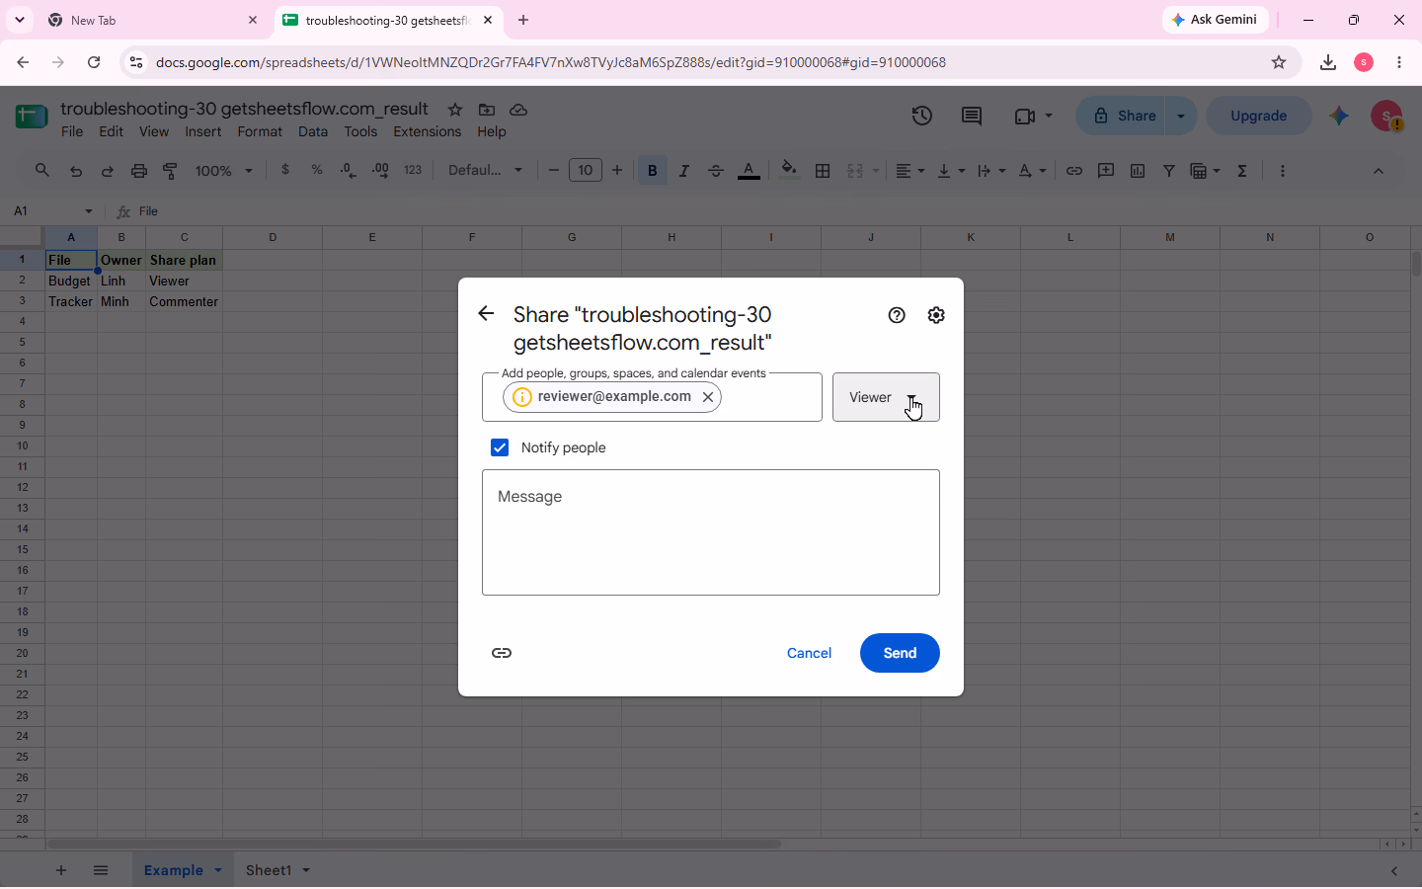This screenshot has width=1422, height=889.
Task: Copy link icon in Share dialog
Action: point(502,653)
